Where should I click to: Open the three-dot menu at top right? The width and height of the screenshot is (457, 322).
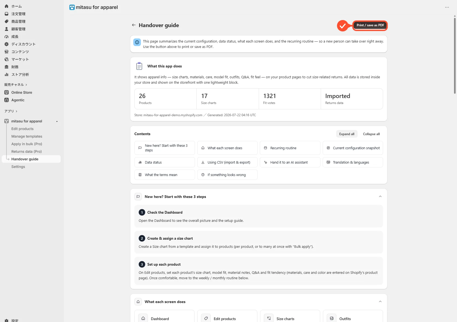point(447,7)
